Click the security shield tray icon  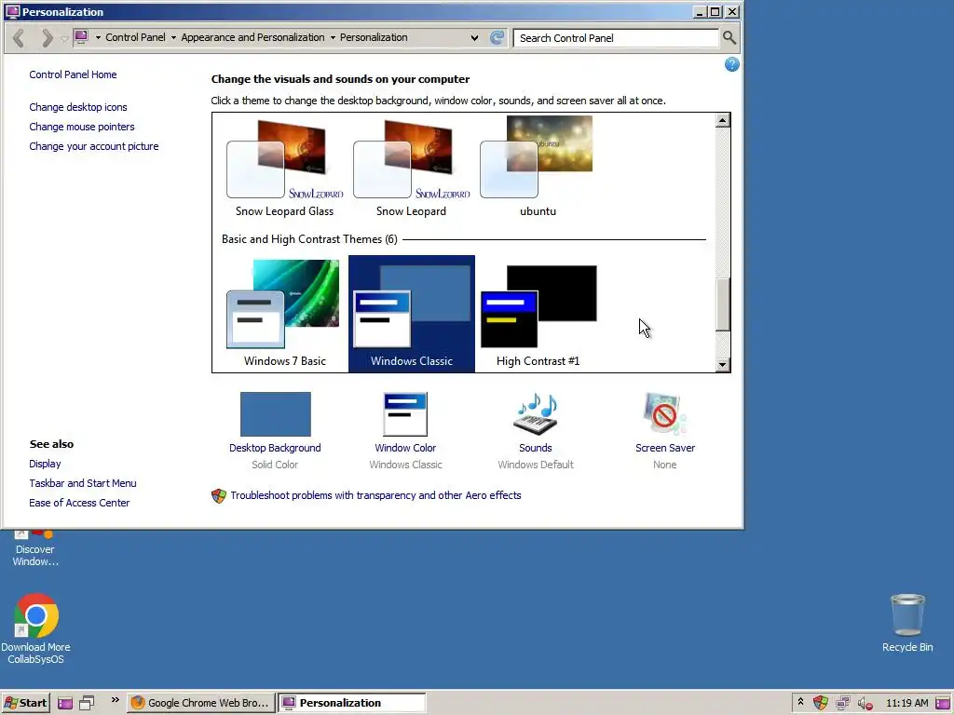(821, 703)
